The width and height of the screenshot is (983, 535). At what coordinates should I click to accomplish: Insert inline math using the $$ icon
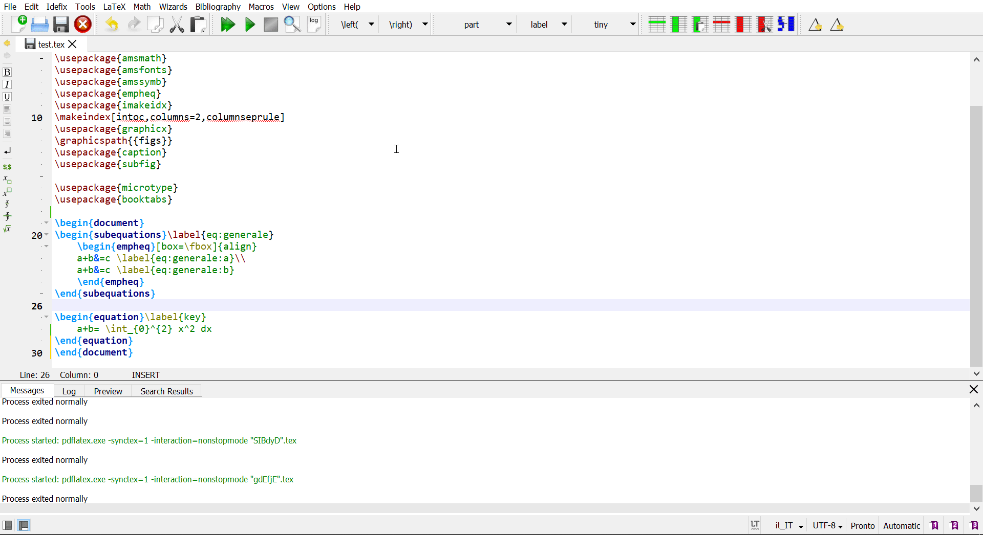point(8,167)
